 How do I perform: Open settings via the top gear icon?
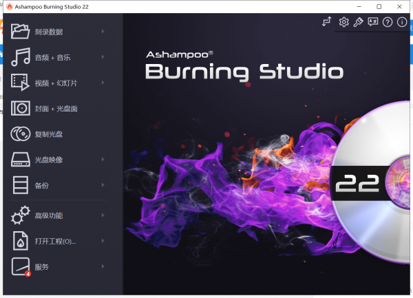point(343,22)
